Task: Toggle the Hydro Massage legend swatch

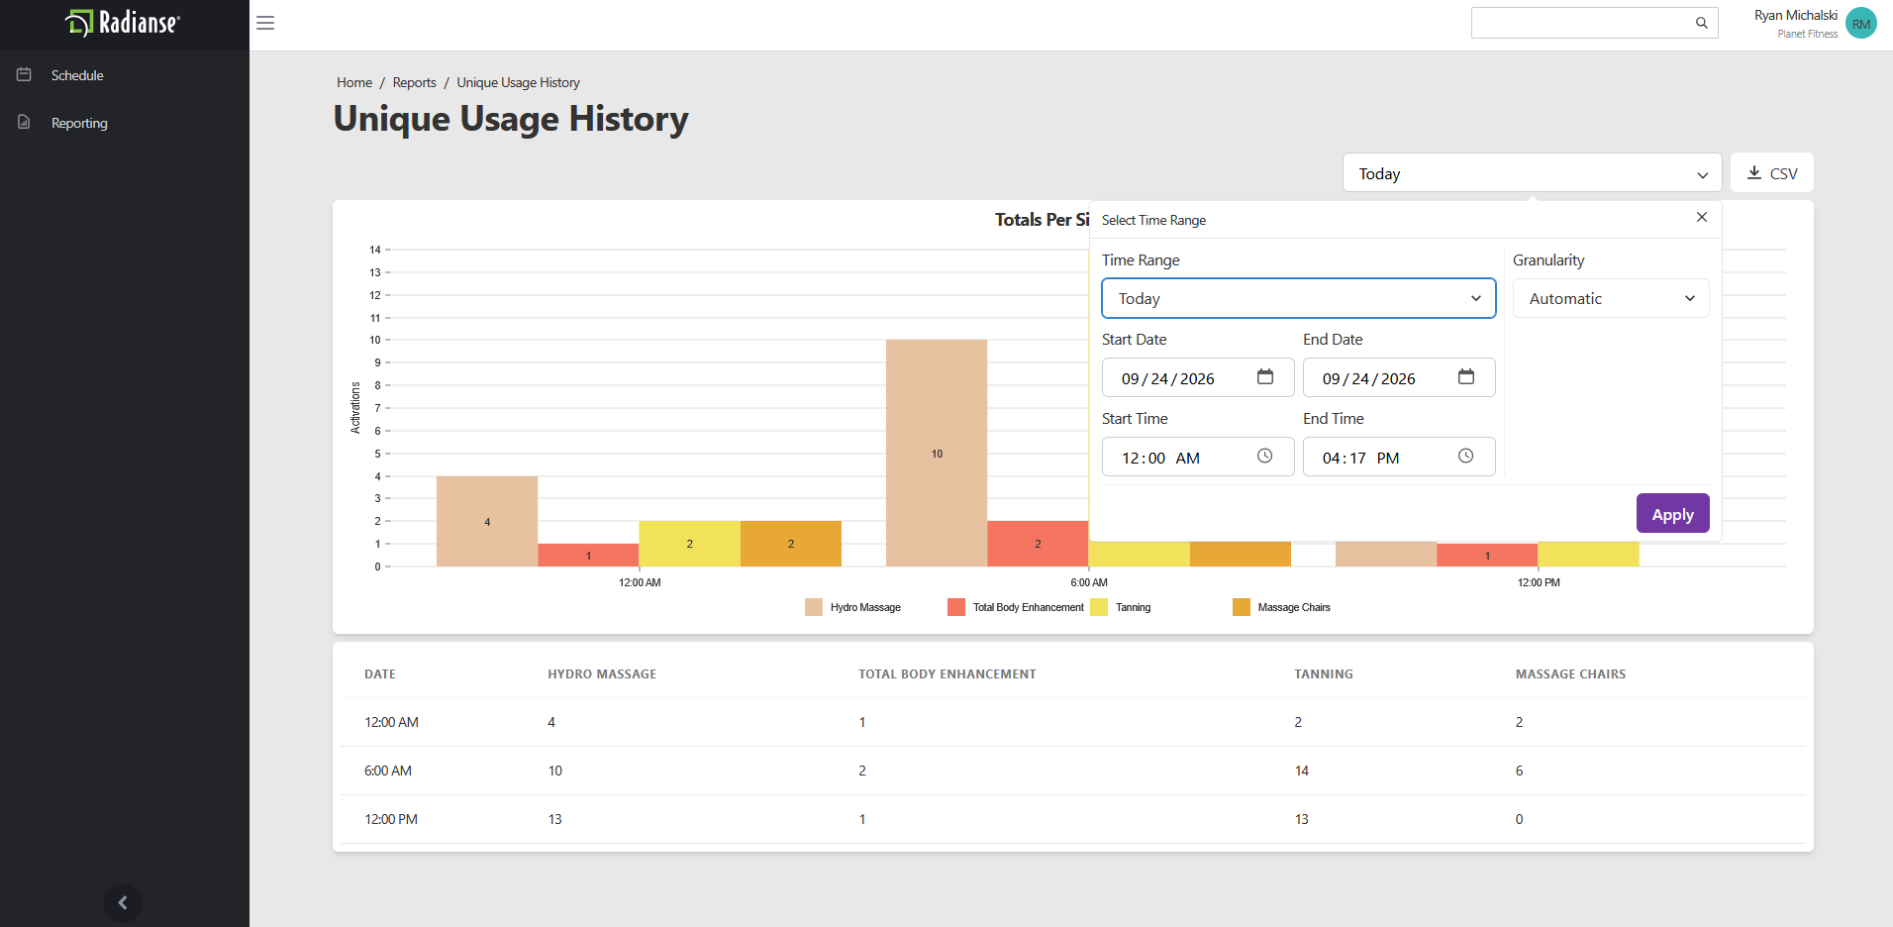Action: point(814,607)
